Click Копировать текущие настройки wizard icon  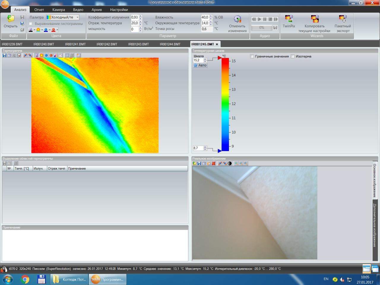(x=314, y=19)
